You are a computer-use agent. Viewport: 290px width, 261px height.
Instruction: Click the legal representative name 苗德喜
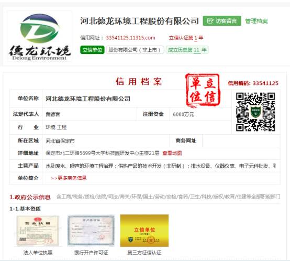point(53,114)
